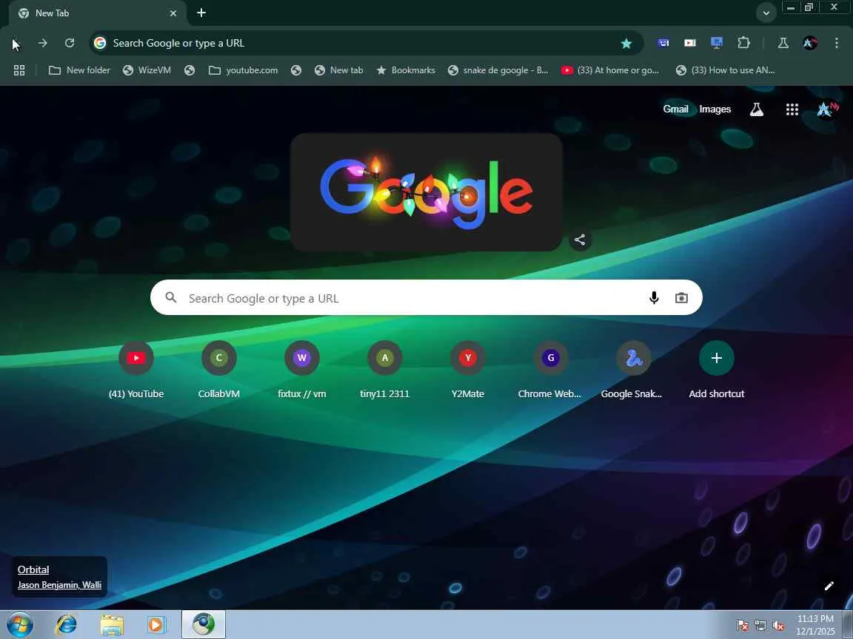Close the New Tab tab

pyautogui.click(x=173, y=13)
